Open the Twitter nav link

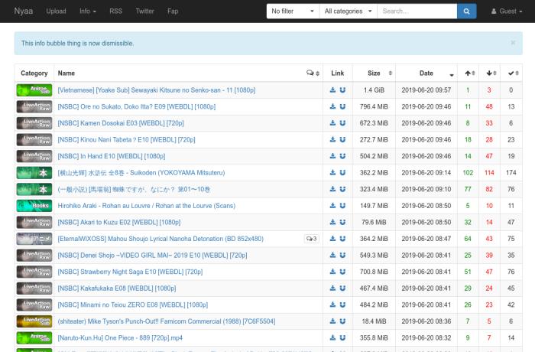(144, 11)
